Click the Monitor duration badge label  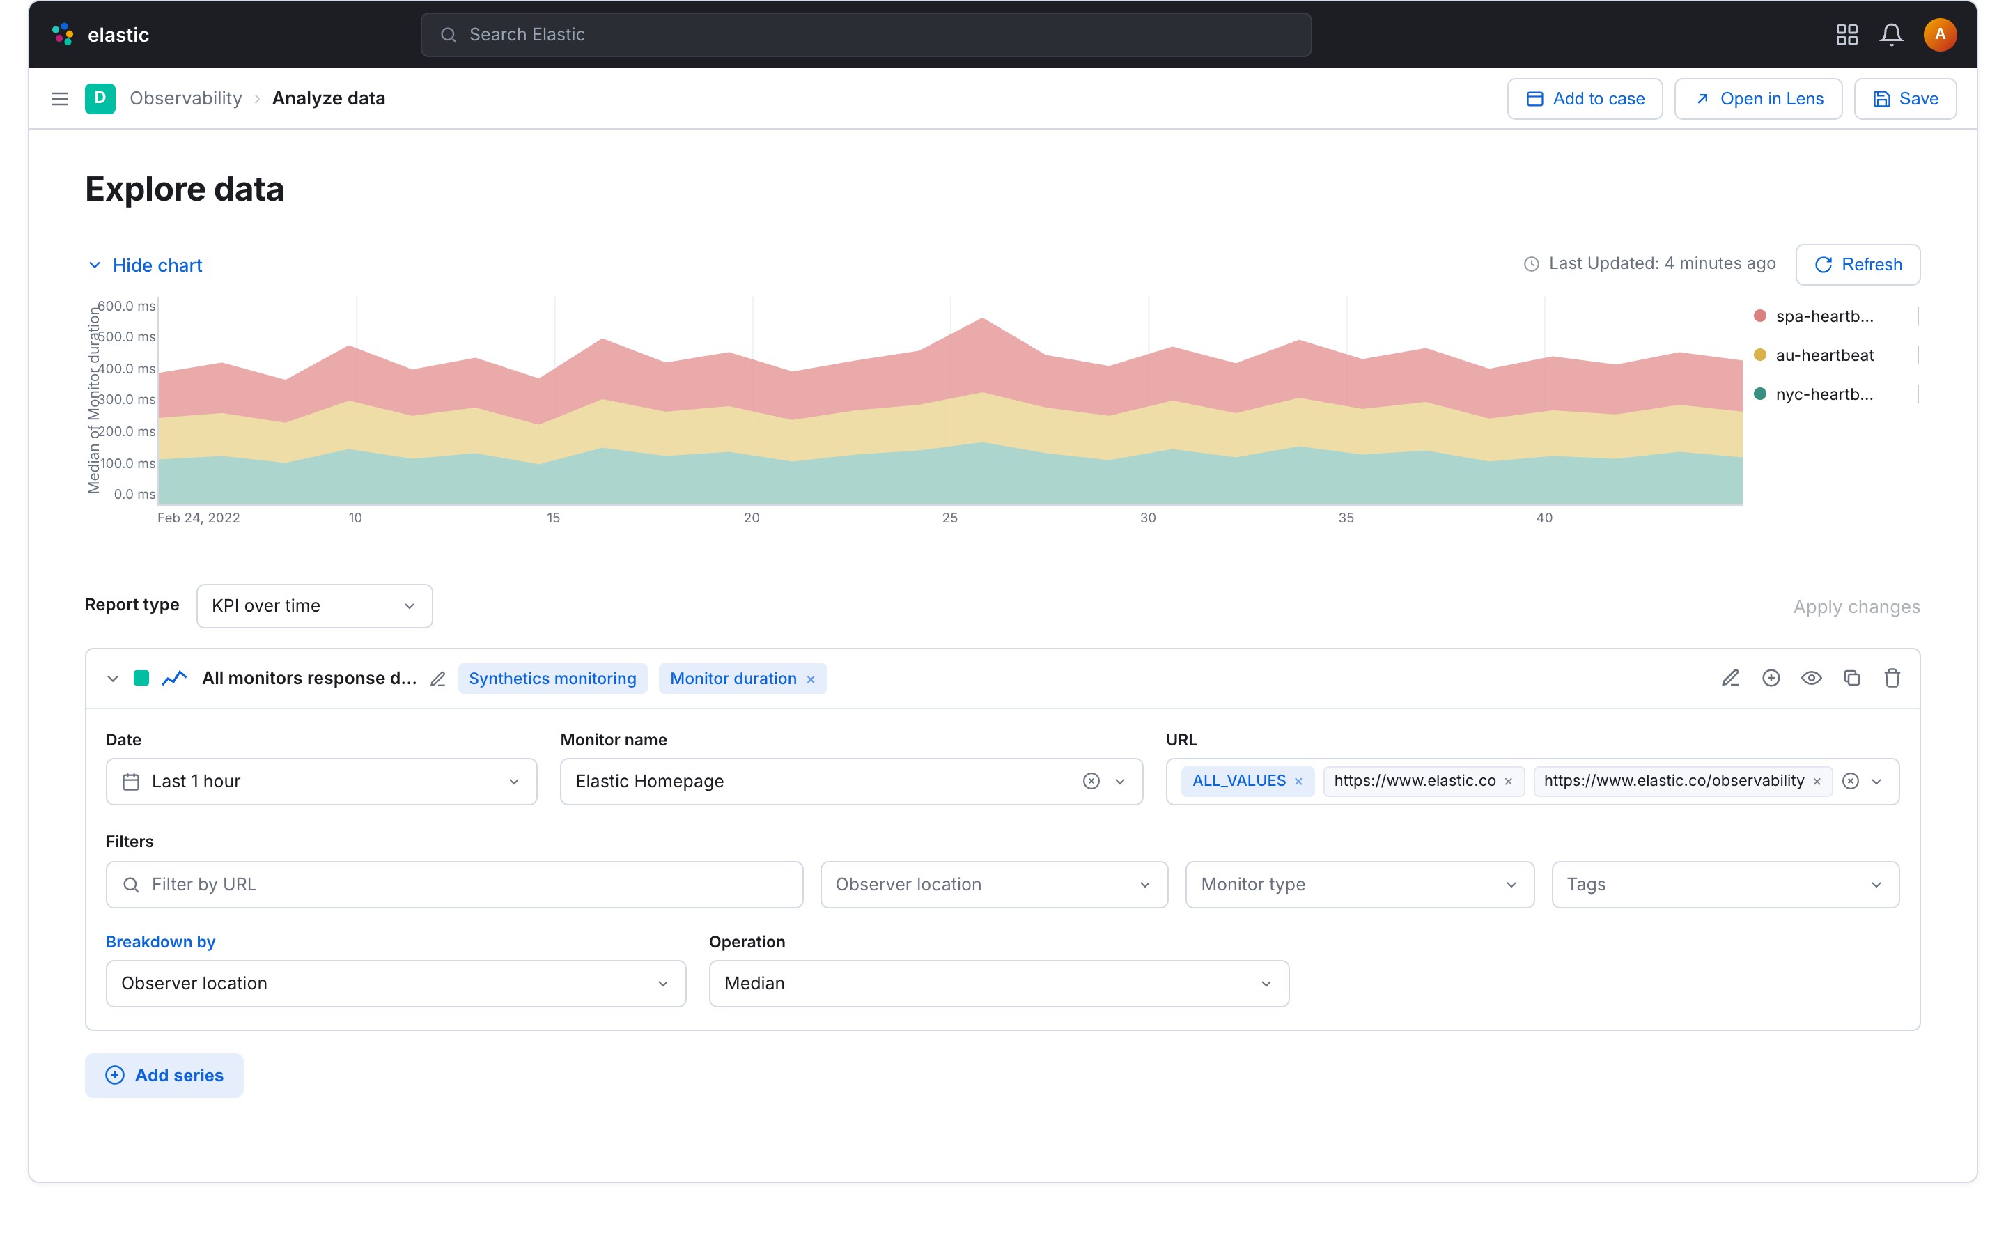(x=733, y=679)
